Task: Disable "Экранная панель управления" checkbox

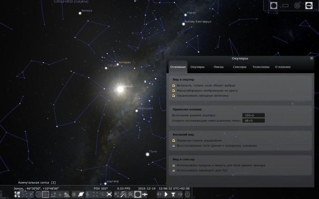Action: 173,140
